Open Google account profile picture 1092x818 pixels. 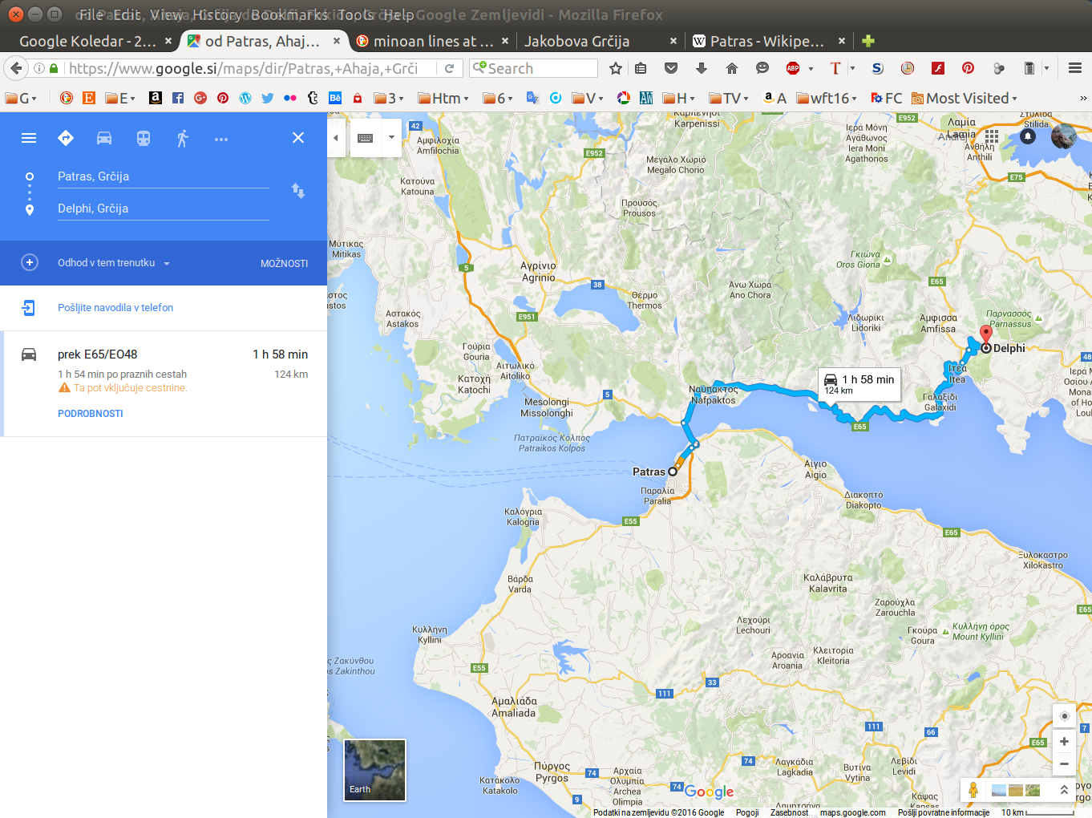(x=1064, y=136)
